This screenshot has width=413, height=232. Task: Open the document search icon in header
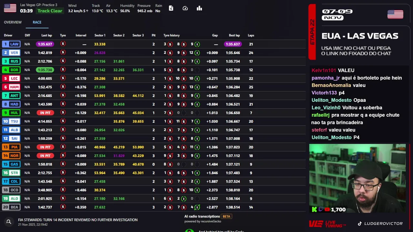(171, 8)
